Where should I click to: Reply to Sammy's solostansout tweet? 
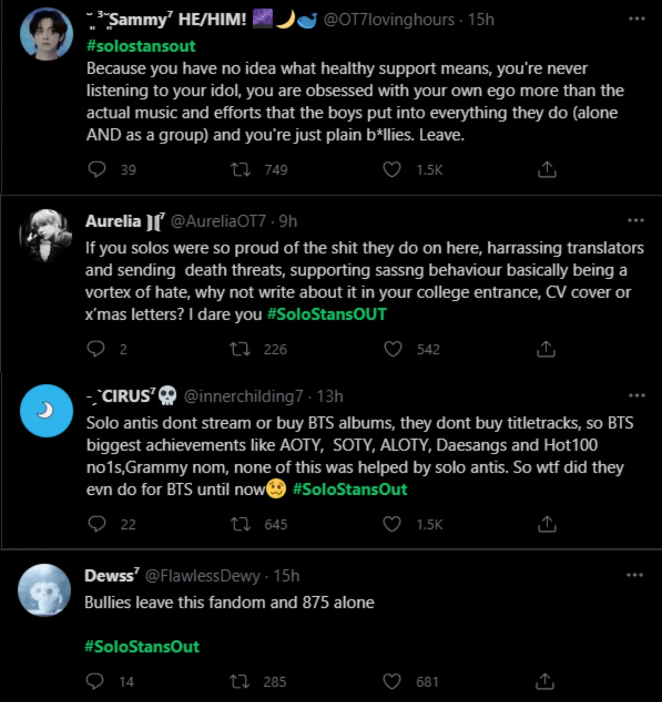coord(97,170)
